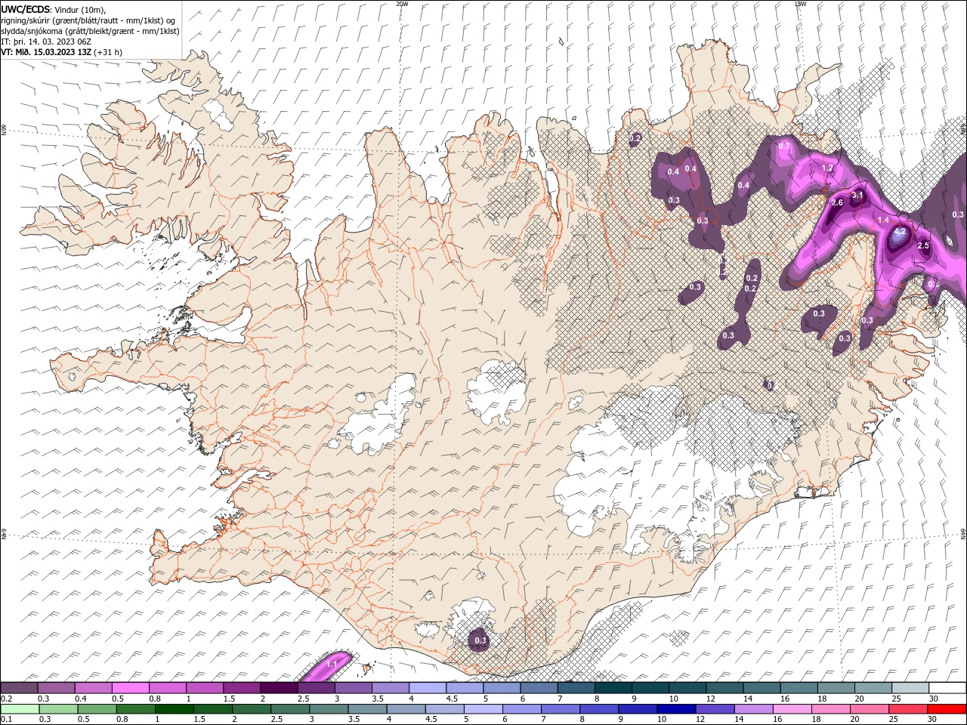Click the 2.6 precipitation value on map
Image resolution: width=967 pixels, height=725 pixels.
pos(837,203)
